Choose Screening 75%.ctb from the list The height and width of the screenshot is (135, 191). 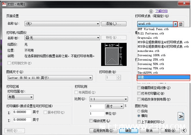[164, 68]
